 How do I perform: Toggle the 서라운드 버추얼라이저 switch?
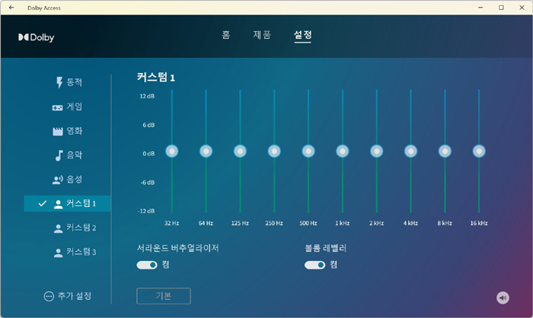[x=147, y=265]
